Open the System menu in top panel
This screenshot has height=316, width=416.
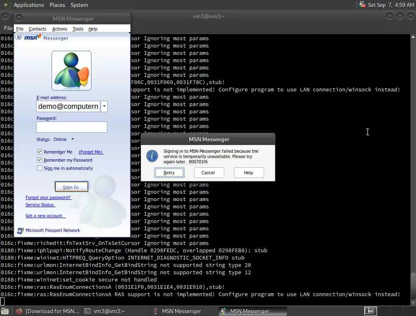tap(79, 5)
